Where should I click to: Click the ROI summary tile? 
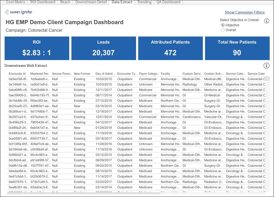37,48
